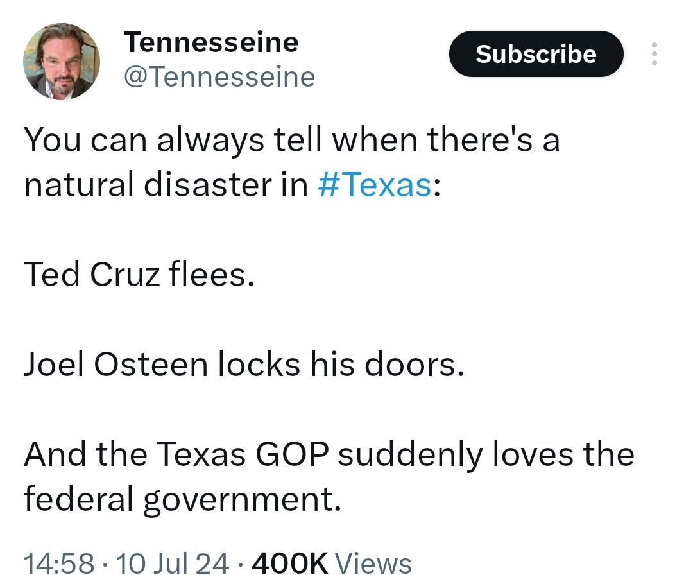Click the "natural disaster in" text
The height and width of the screenshot is (575, 693).
166,185
